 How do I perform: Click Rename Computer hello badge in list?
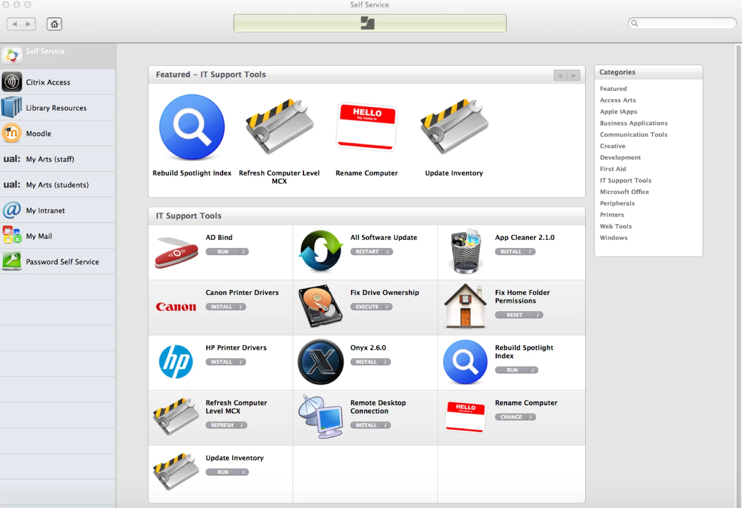466,416
